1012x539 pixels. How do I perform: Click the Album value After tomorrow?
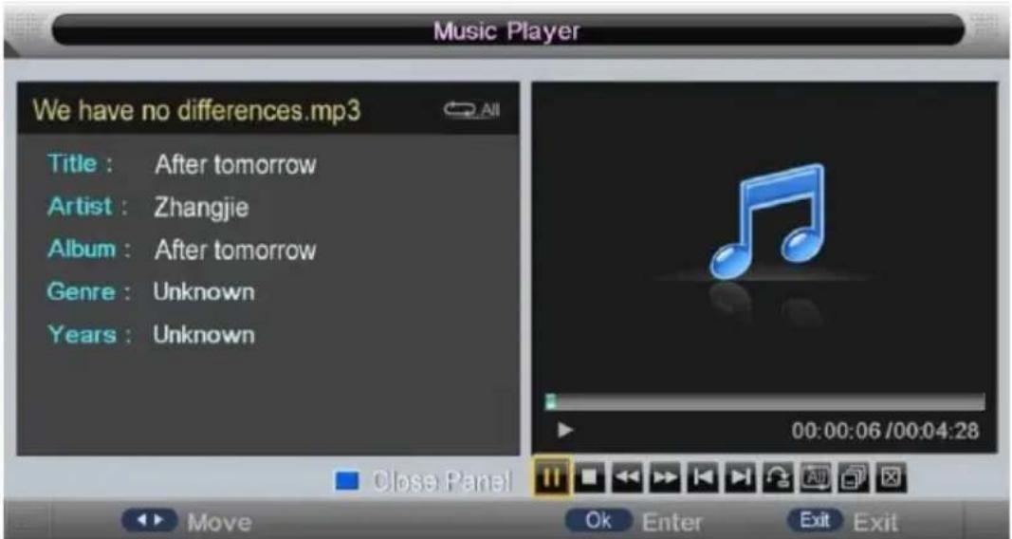click(235, 250)
